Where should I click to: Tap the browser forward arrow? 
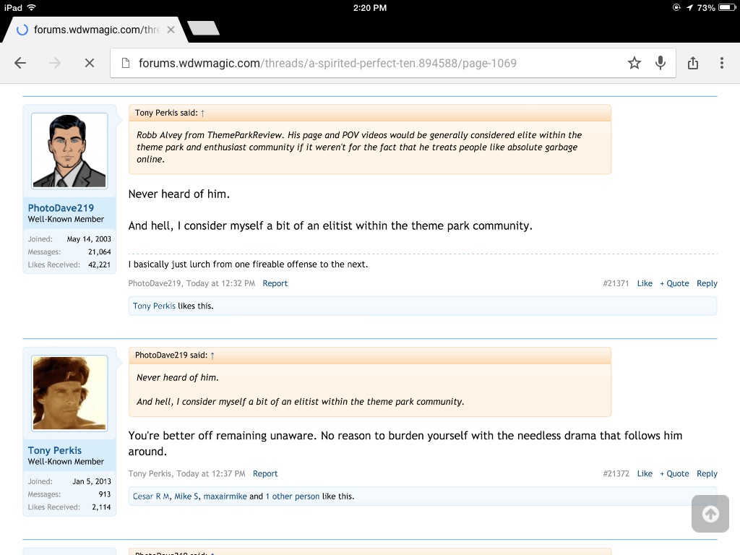(x=55, y=63)
